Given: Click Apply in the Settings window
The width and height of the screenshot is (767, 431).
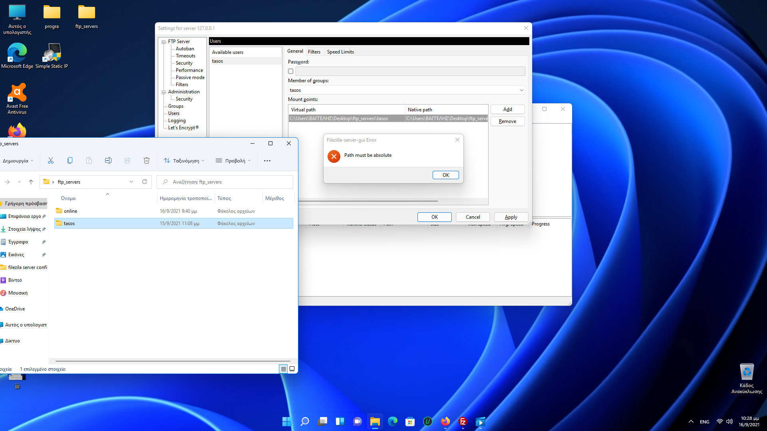Looking at the screenshot, I should (x=511, y=217).
